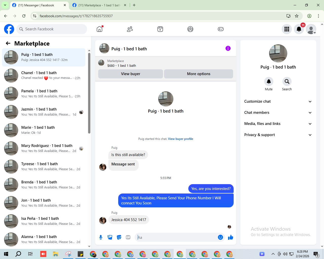Open Task View on the taskbar
Viewport: 324px width, 259px height.
click(30, 254)
